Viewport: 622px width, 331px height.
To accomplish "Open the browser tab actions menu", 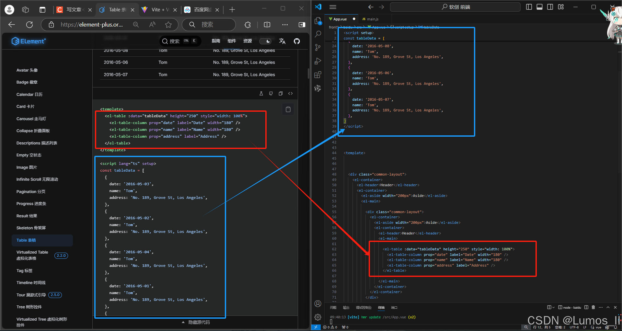I will coord(42,10).
